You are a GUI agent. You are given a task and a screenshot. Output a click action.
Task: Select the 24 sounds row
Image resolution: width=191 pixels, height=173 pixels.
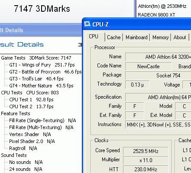26,169
